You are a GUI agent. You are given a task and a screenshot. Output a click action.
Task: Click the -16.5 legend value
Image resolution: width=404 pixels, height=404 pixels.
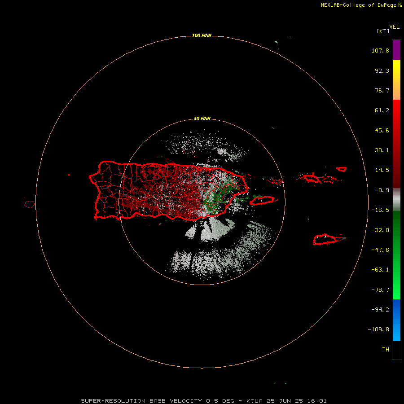pos(380,210)
